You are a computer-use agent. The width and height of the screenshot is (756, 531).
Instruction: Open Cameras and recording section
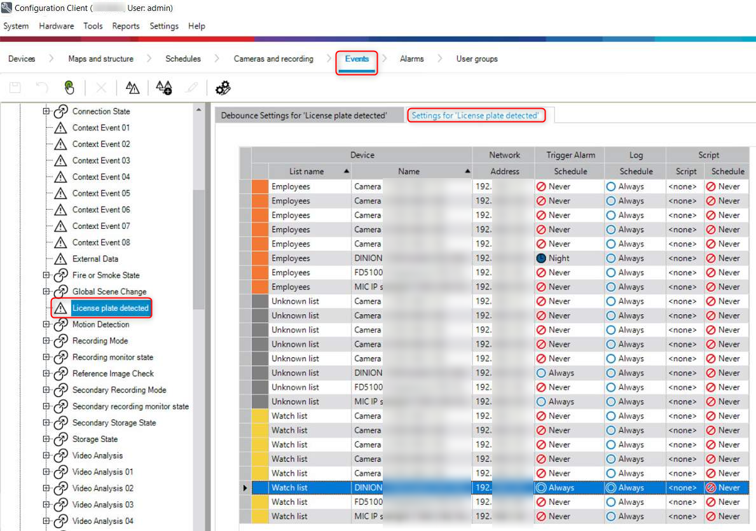point(273,59)
